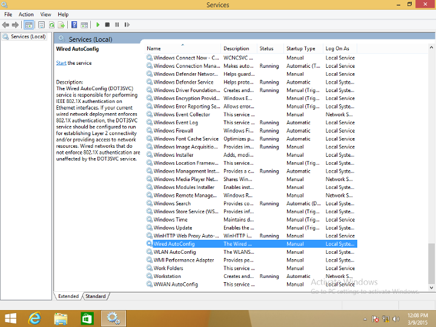The height and width of the screenshot is (327, 436).
Task: Open the Windows Start button
Action: point(10,319)
